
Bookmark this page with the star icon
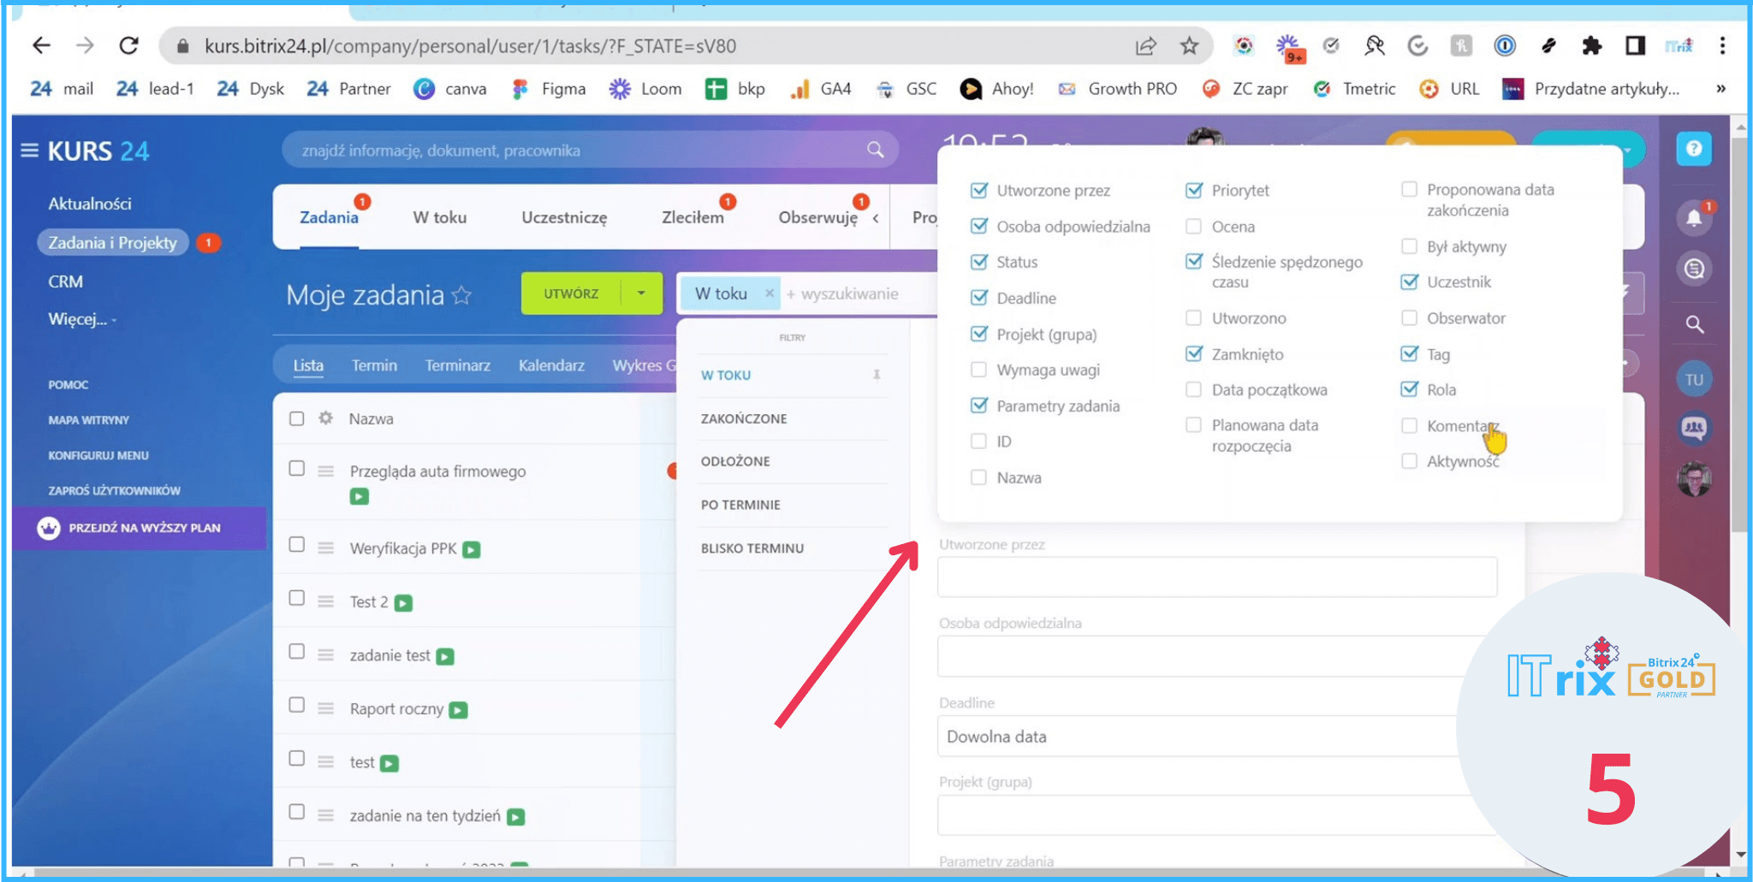pos(1189,46)
